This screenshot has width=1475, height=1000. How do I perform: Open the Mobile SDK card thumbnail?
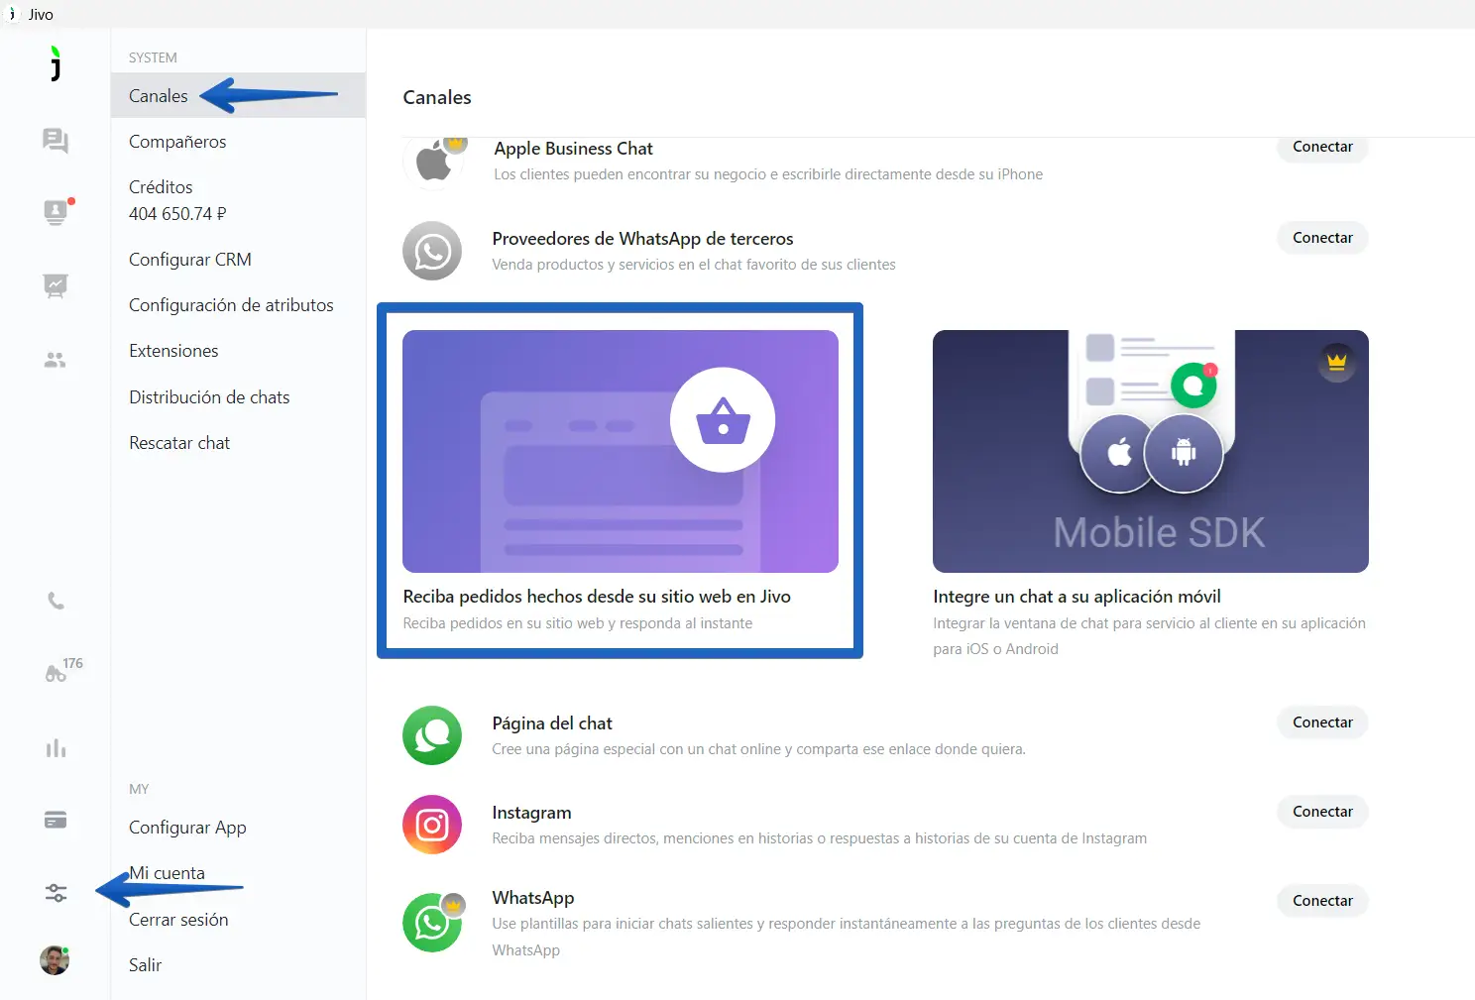(x=1150, y=451)
